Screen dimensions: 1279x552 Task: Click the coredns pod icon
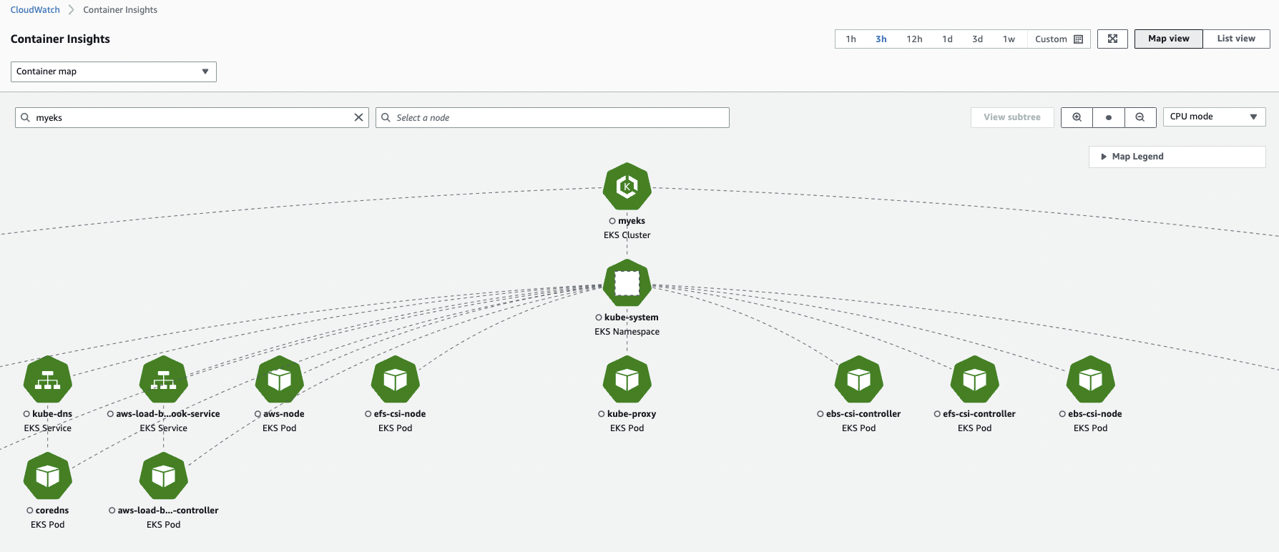(48, 477)
